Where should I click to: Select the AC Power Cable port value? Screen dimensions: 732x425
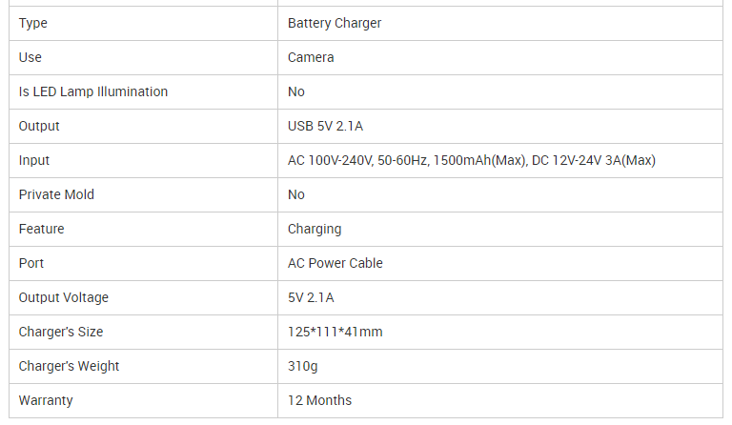335,263
